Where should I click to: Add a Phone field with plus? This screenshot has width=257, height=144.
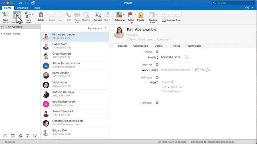pos(157,52)
